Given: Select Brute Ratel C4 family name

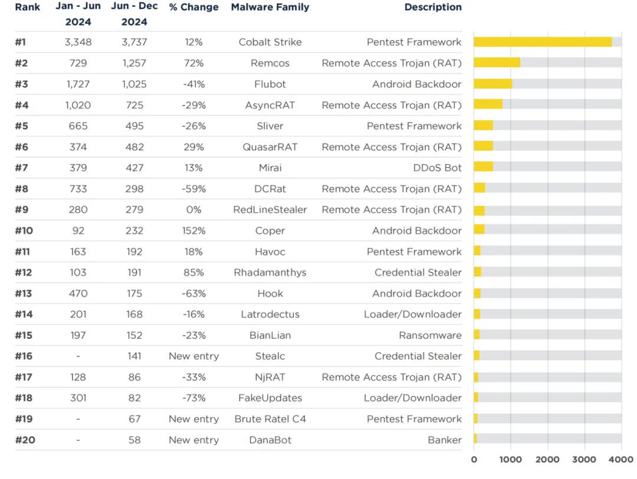Looking at the screenshot, I should click(x=270, y=419).
